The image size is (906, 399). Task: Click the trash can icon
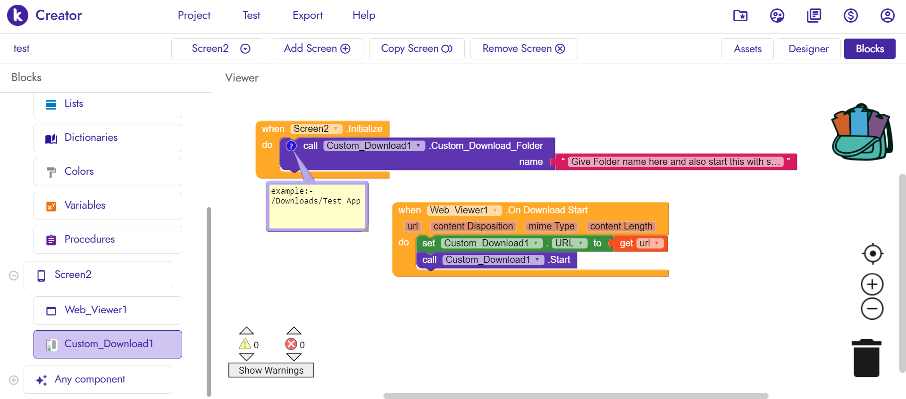pyautogui.click(x=866, y=358)
